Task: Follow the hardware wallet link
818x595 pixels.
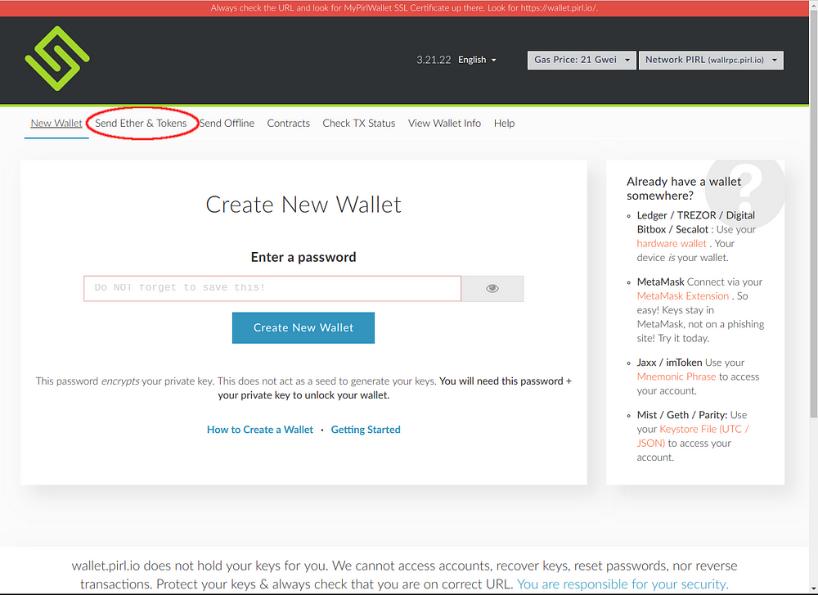Action: click(672, 244)
